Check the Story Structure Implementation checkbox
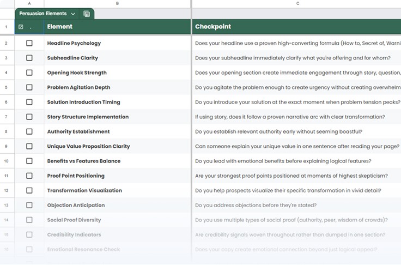This screenshot has width=401, height=265. pyautogui.click(x=29, y=117)
